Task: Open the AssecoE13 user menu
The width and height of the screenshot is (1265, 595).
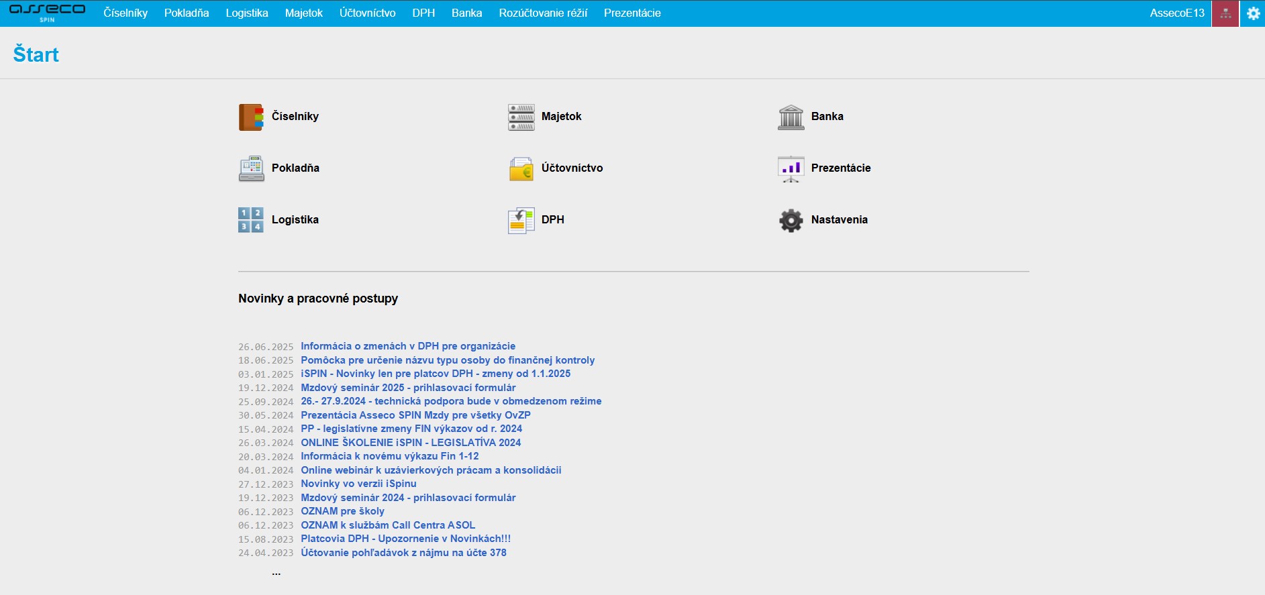Action: [1176, 13]
